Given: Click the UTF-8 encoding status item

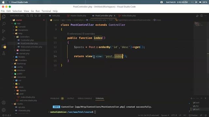Looking at the screenshot, I should 174,115.
